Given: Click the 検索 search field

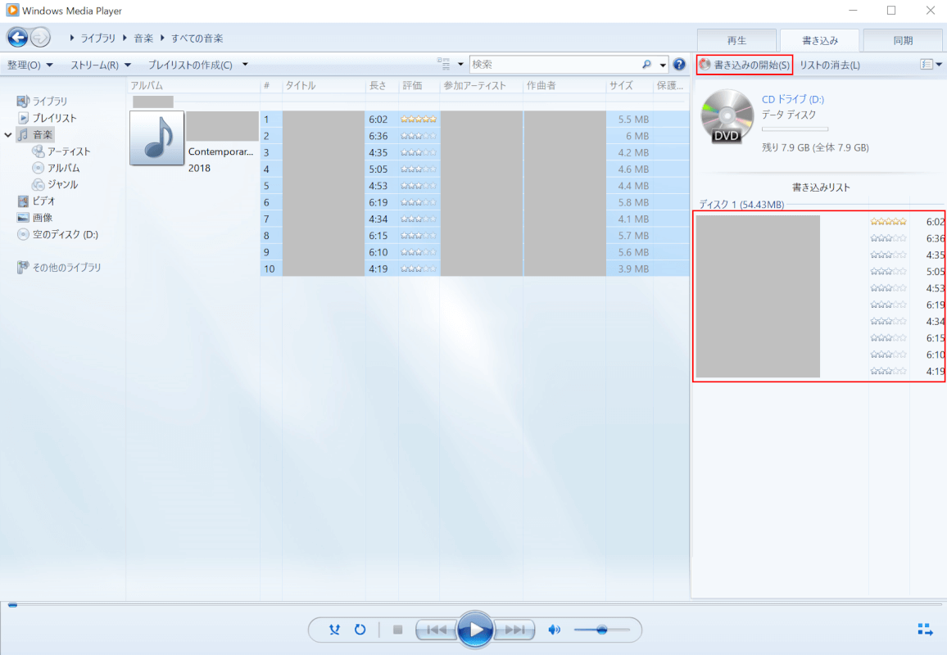Looking at the screenshot, I should click(x=555, y=64).
